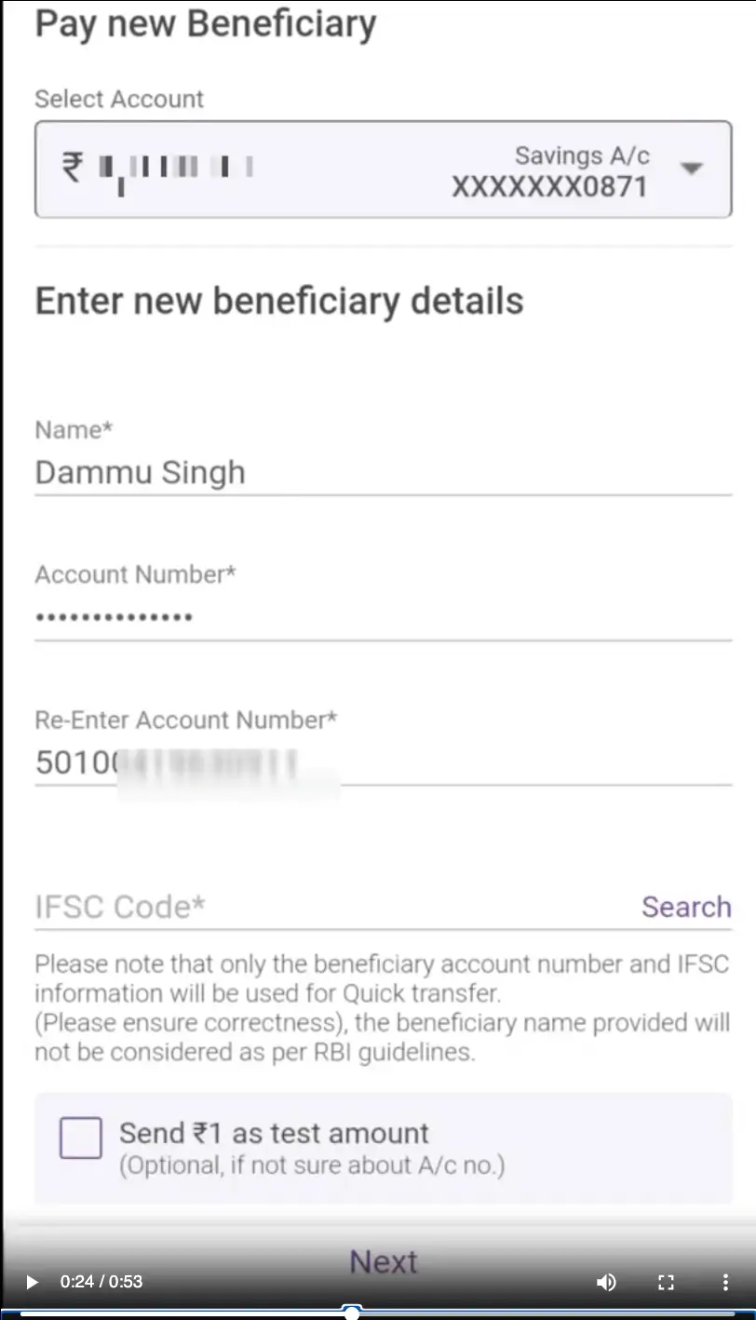The image size is (756, 1320).
Task: Click the 0:24 / 0:53 video timestamp
Action: pyautogui.click(x=101, y=1282)
